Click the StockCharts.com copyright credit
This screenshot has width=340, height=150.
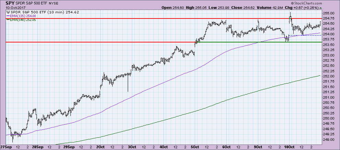click(307, 3)
